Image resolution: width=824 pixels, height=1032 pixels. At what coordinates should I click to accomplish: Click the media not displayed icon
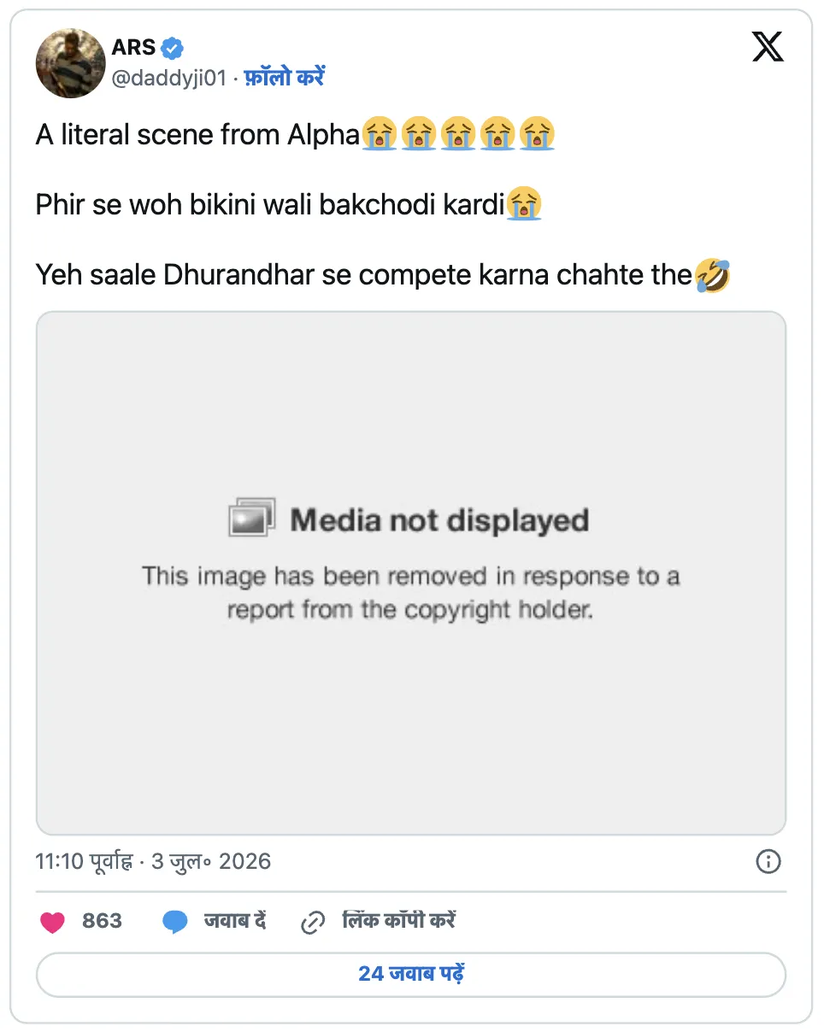point(251,518)
